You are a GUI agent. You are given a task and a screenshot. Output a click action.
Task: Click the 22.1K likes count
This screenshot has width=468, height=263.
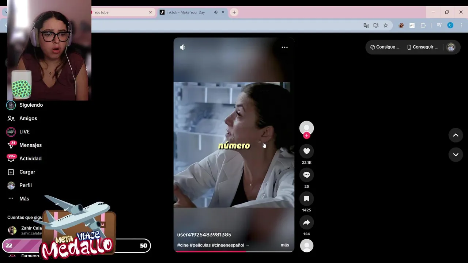pos(306,163)
